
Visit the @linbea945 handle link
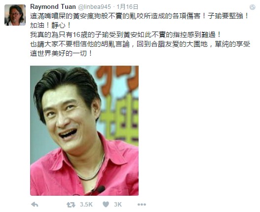tap(94, 7)
